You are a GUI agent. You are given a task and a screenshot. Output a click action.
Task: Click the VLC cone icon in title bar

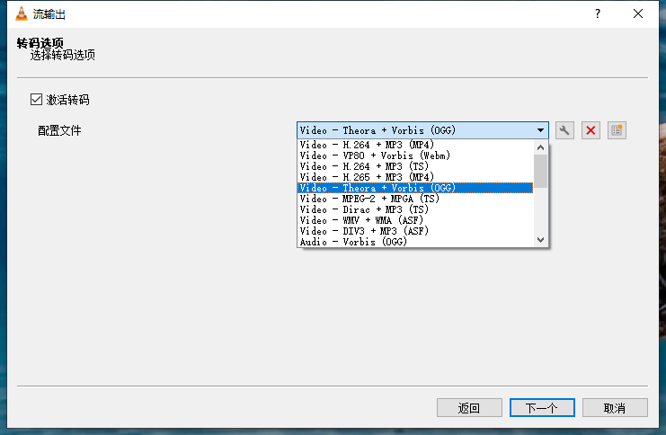22,14
